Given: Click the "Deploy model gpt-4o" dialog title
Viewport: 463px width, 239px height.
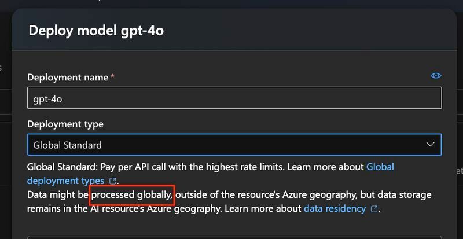Looking at the screenshot, I should click(x=96, y=31).
